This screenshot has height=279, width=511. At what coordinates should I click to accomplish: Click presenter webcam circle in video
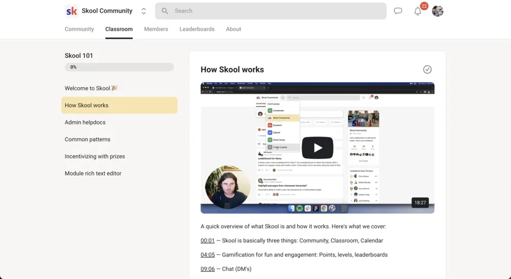point(227,187)
